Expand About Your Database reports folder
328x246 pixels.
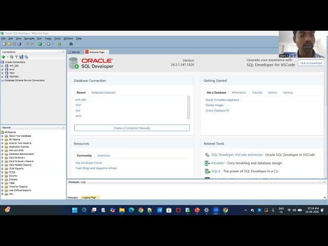[x=2, y=136]
